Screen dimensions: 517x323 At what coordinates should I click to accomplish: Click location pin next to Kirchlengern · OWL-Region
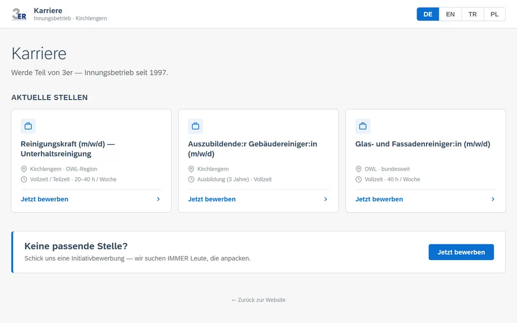(24, 169)
